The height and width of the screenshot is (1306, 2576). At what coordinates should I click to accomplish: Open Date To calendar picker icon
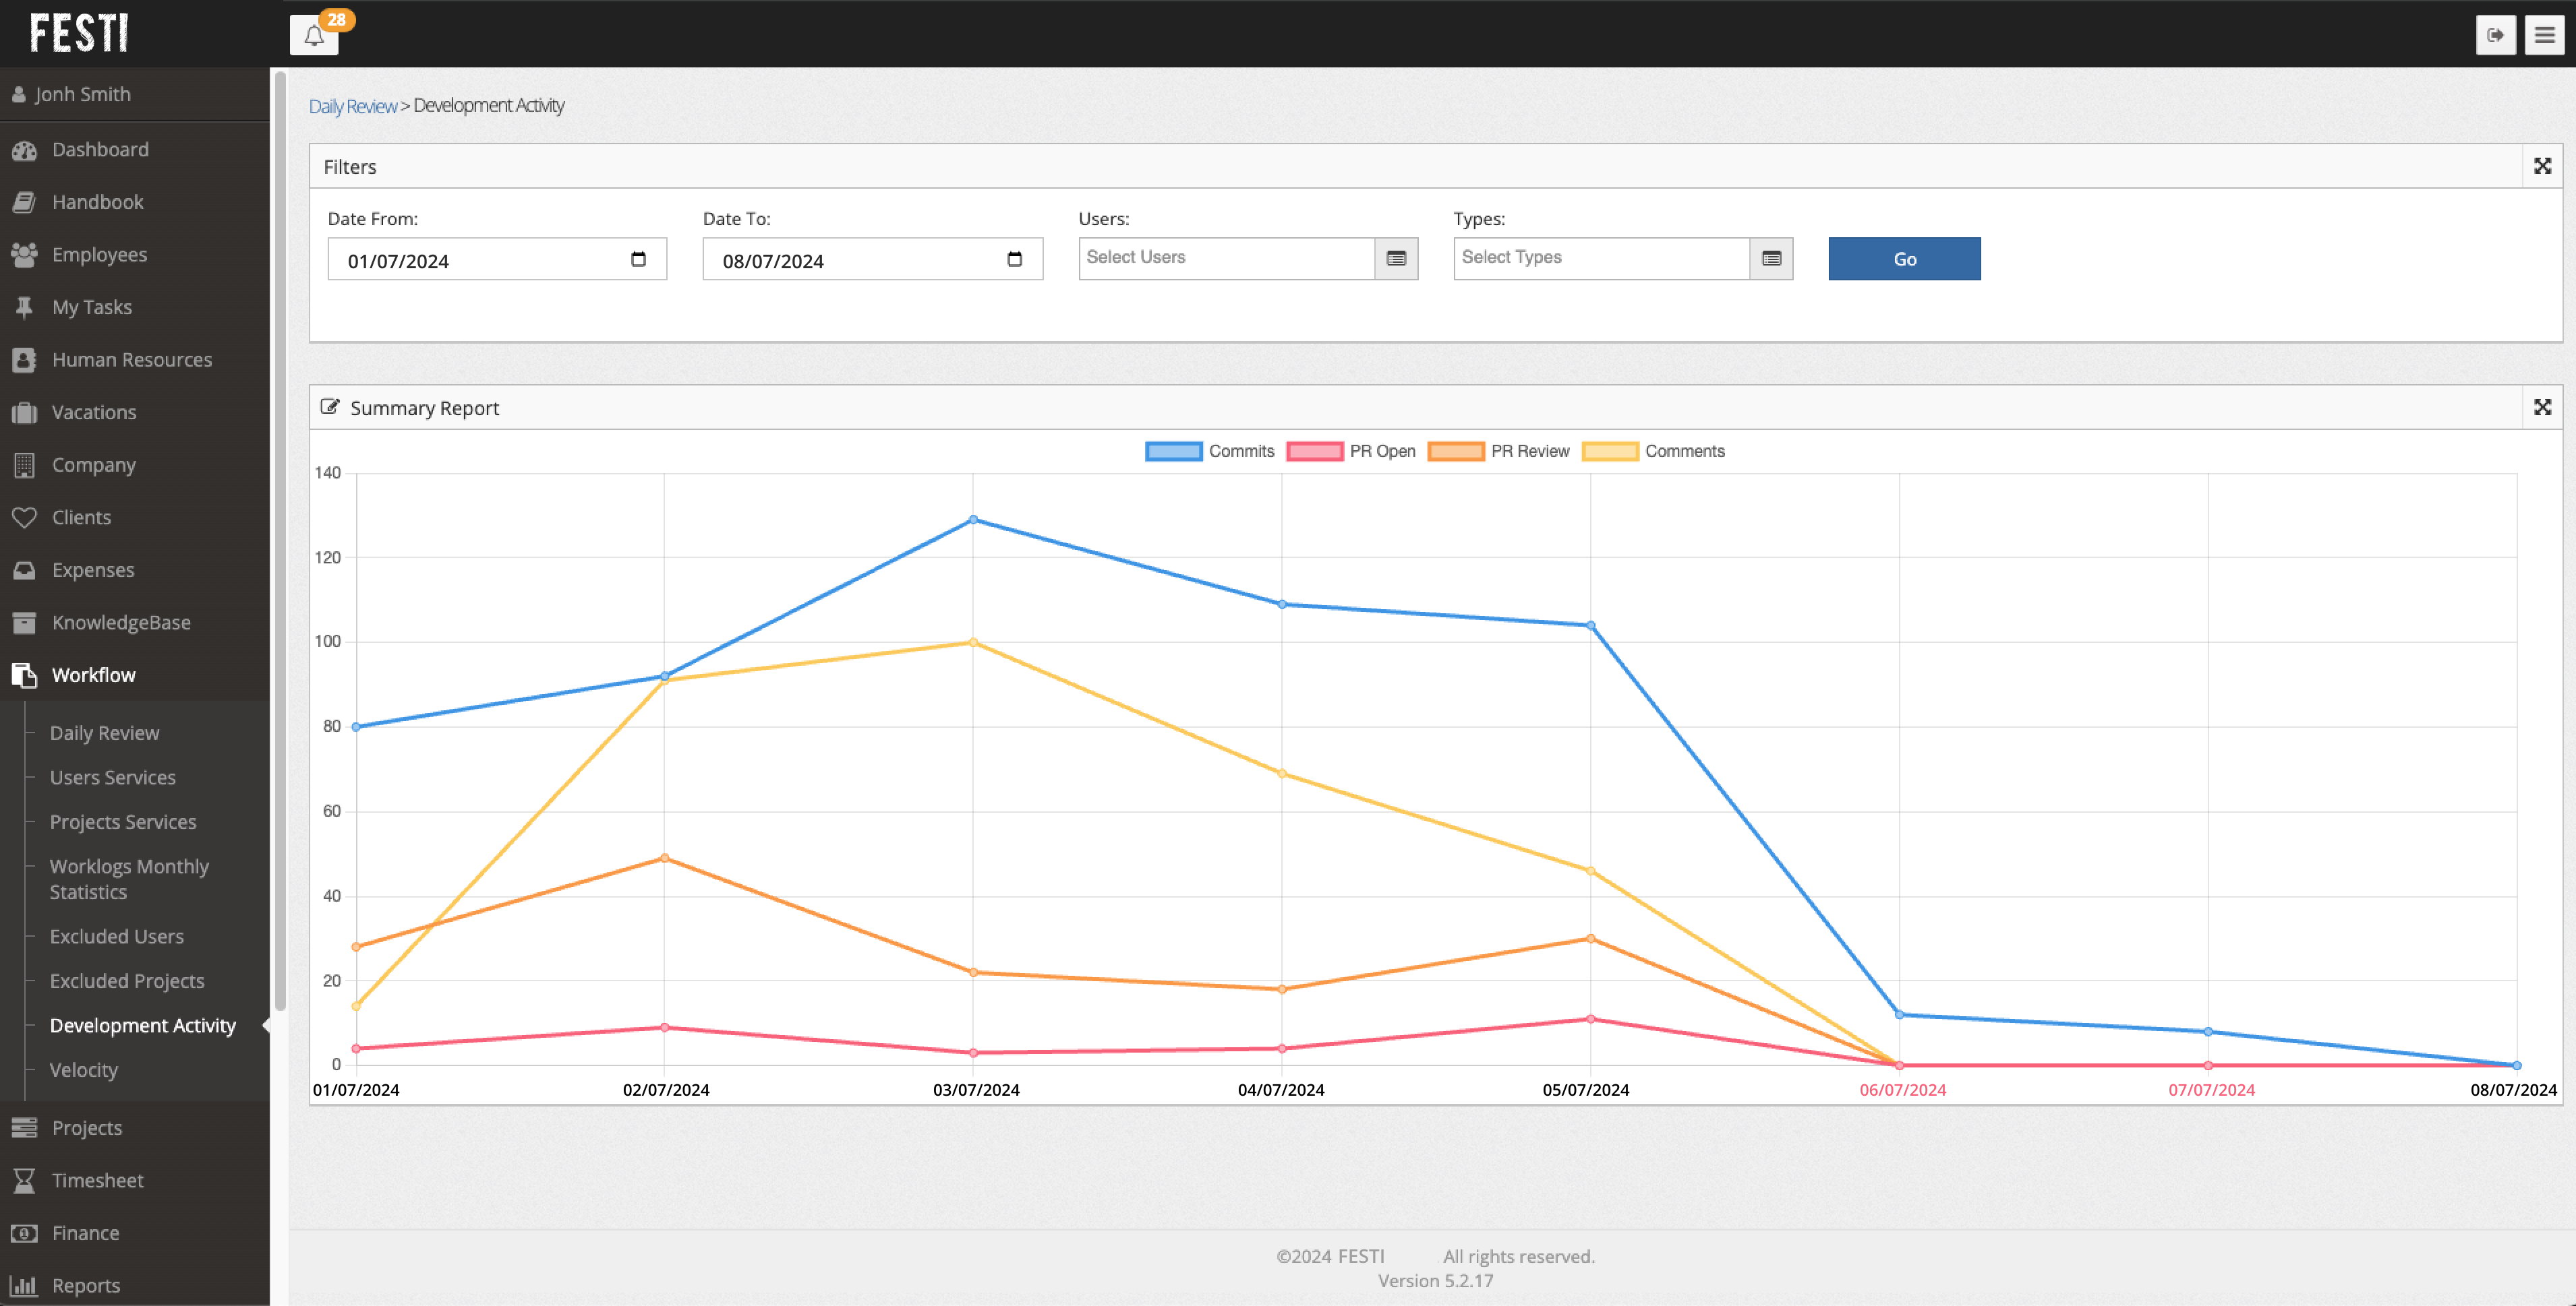point(1014,260)
